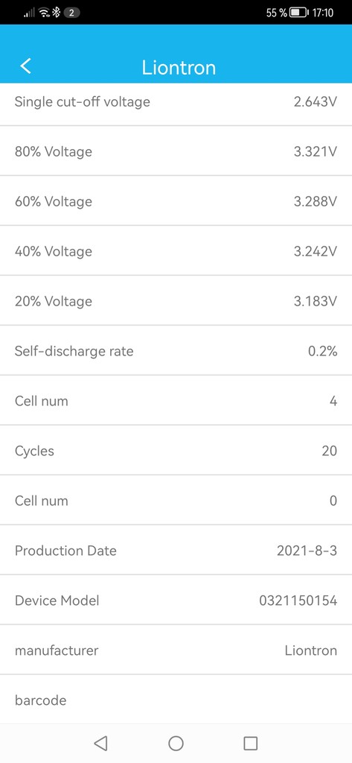Tap the 40% Voltage value 3.242V
Viewport: 352px width, 763px height.
pos(316,251)
